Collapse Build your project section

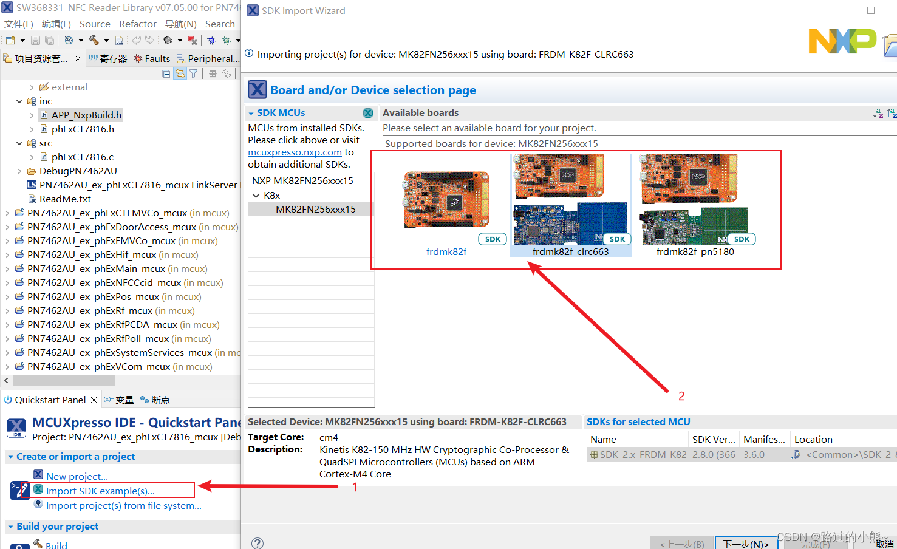tap(10, 527)
